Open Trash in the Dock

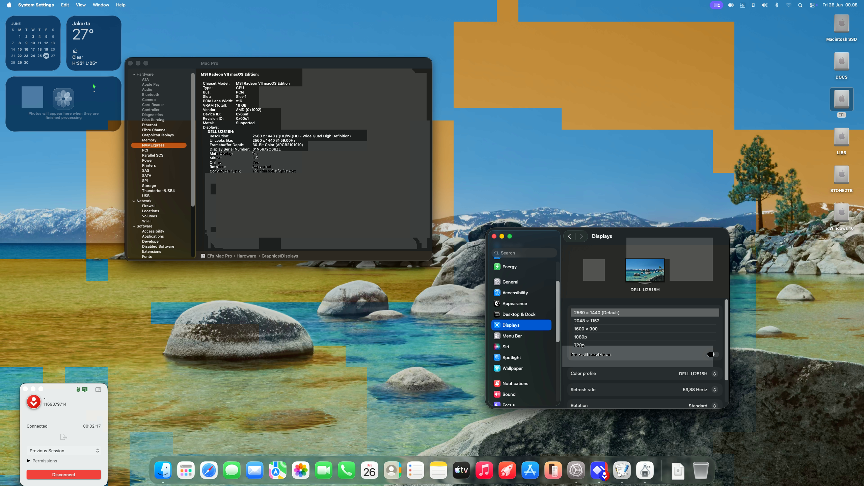click(701, 470)
